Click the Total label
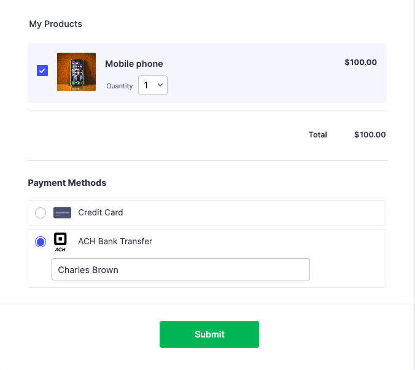 tap(317, 135)
